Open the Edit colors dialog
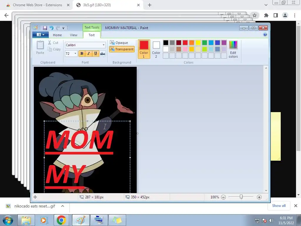Viewport: 301px width, 226px height. [x=233, y=49]
